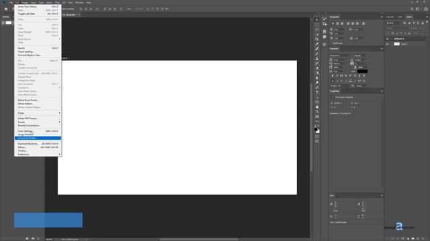The width and height of the screenshot is (430, 241).
Task: Swap foreground and background colors
Action: click(318, 126)
